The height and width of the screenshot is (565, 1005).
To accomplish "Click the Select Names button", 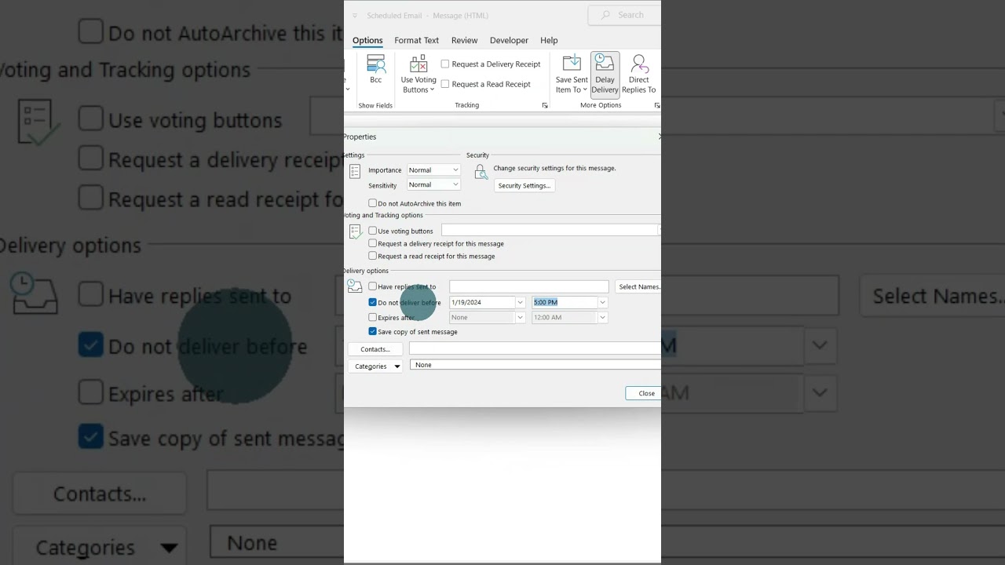I will point(638,286).
